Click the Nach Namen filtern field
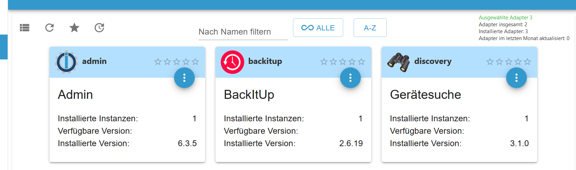The image size is (576, 170). tap(243, 32)
